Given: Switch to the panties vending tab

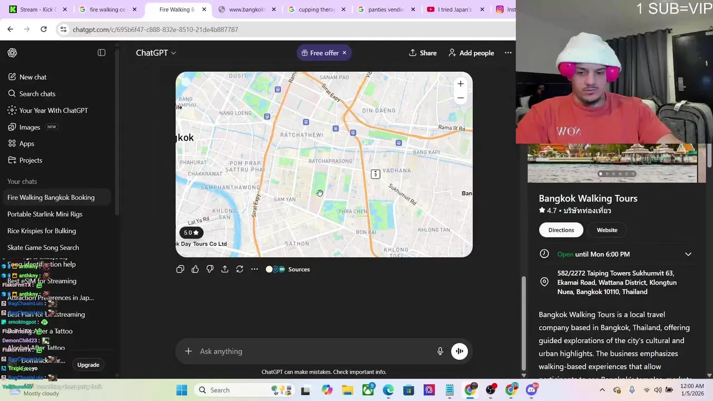Looking at the screenshot, I should coord(385,9).
